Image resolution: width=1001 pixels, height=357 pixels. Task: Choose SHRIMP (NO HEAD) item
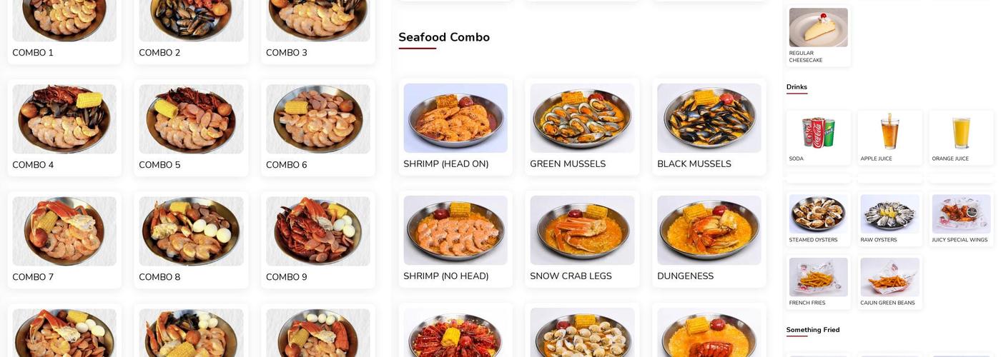pos(455,239)
